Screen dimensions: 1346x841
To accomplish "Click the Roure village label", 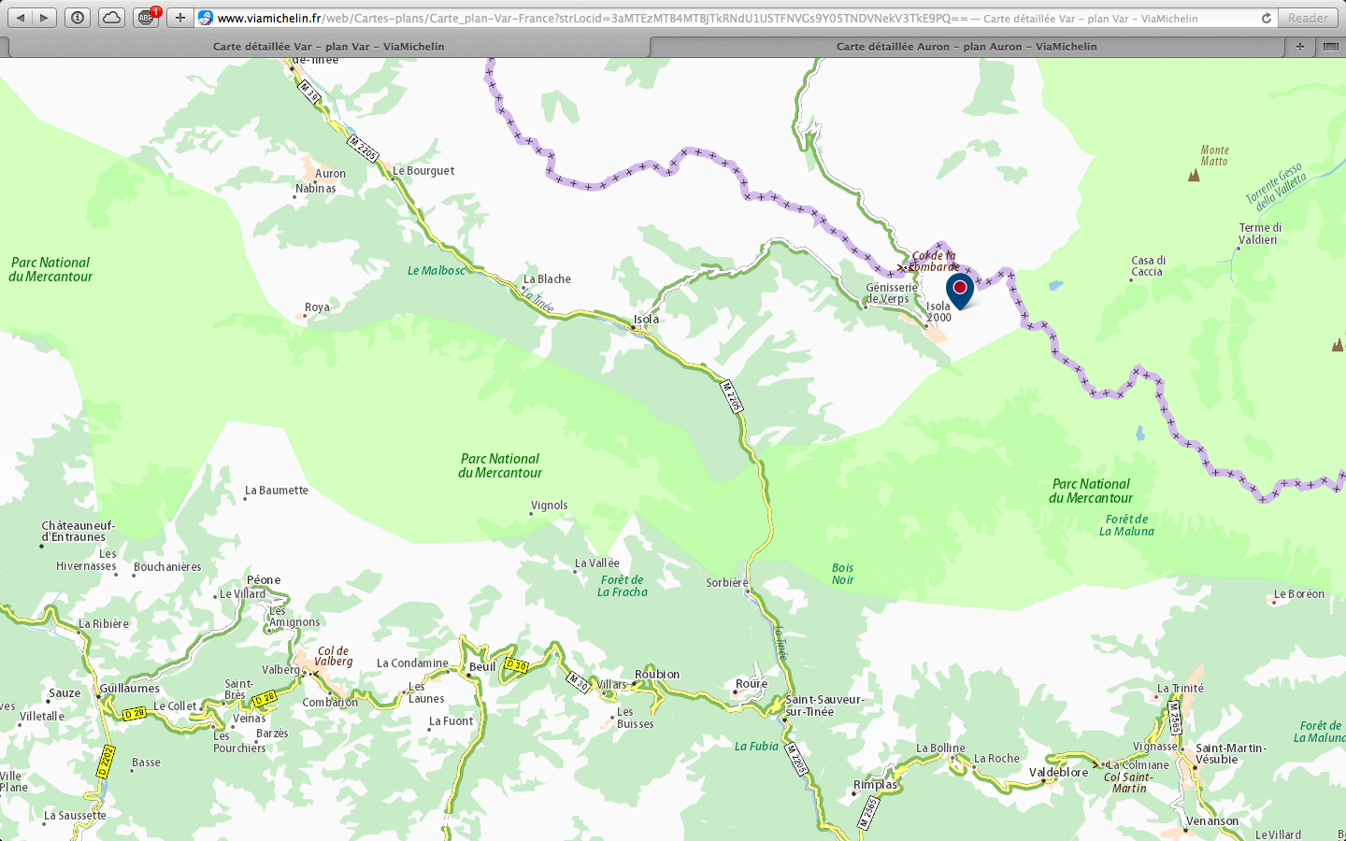I will point(751,684).
